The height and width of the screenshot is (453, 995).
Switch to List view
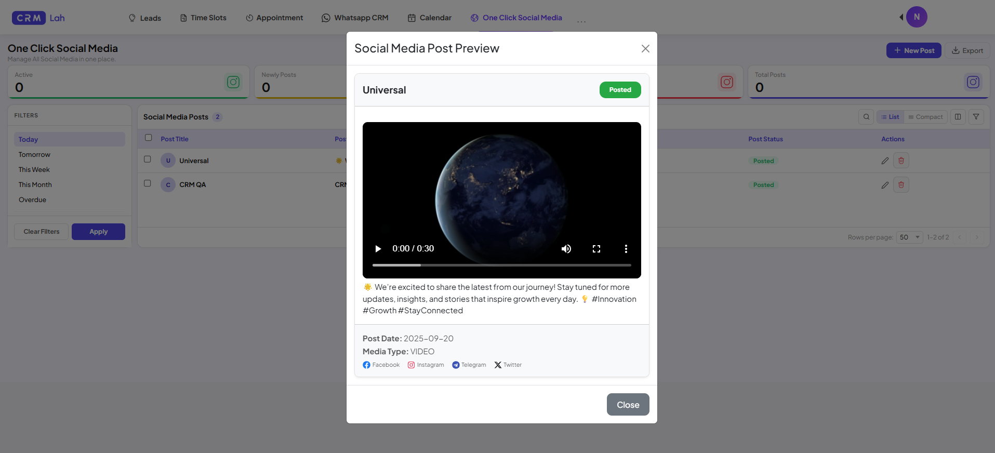point(890,117)
